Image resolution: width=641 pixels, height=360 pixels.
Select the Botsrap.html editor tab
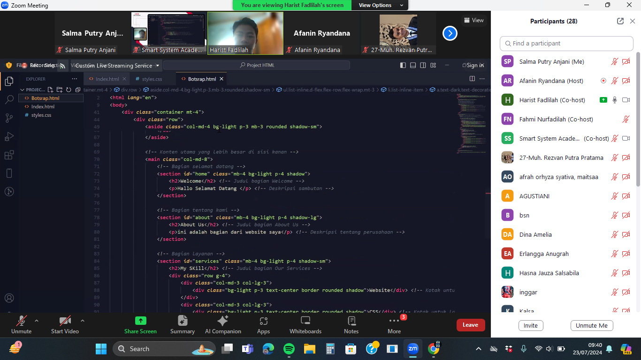tap(202, 79)
